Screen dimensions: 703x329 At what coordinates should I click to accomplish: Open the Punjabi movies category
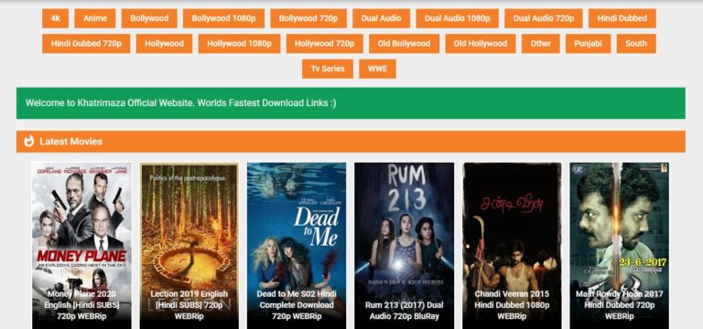pyautogui.click(x=588, y=44)
